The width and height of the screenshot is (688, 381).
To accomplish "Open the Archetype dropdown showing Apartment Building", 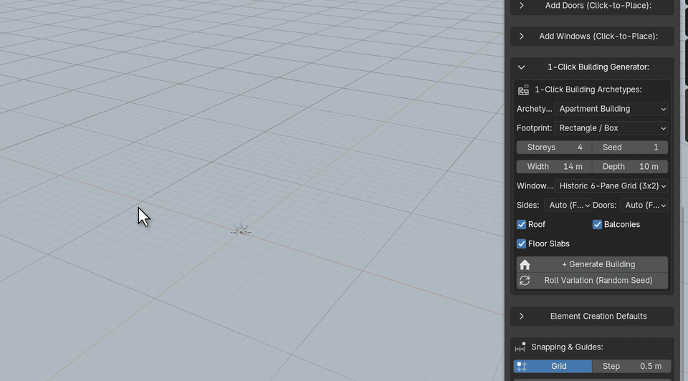I will [x=611, y=109].
